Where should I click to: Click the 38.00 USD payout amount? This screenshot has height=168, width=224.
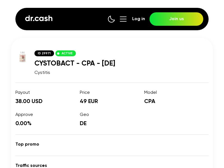point(29,101)
